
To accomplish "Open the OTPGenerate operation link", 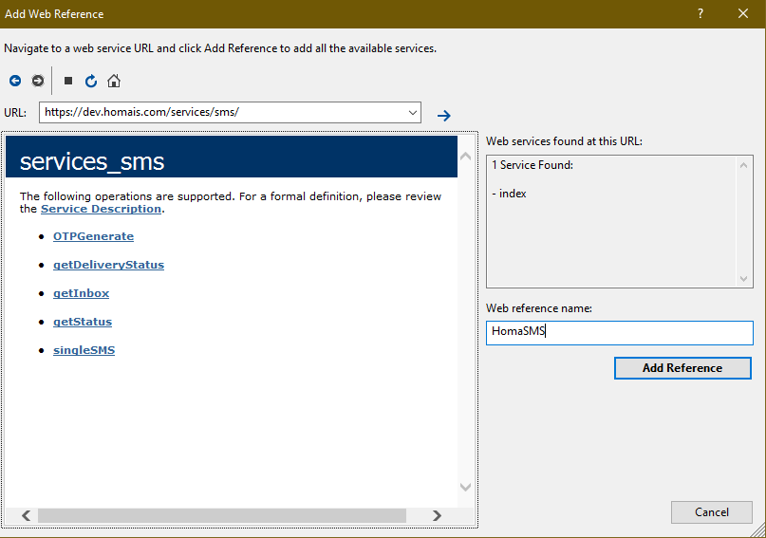I will [93, 236].
